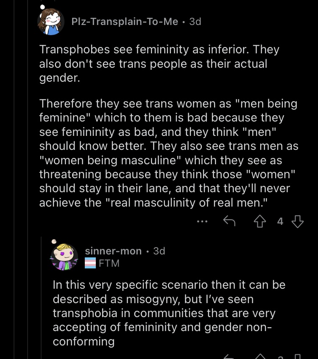Tap the 3d timestamp next to Plz-Transplain-To-Me

(195, 22)
